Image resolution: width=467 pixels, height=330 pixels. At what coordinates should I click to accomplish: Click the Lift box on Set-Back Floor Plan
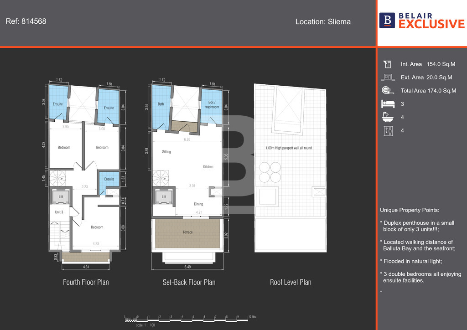(164, 196)
